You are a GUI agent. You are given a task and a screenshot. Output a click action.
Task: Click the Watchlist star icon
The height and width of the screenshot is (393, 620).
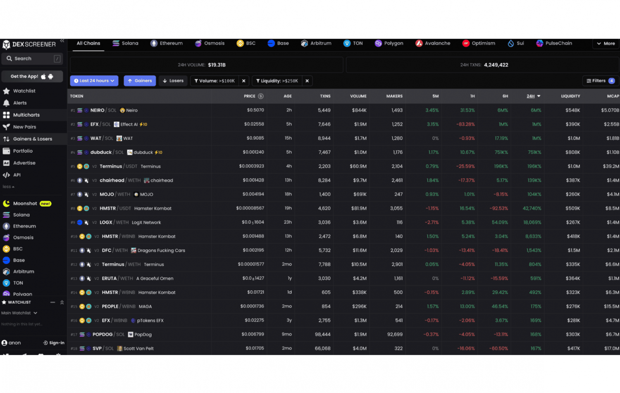click(7, 91)
